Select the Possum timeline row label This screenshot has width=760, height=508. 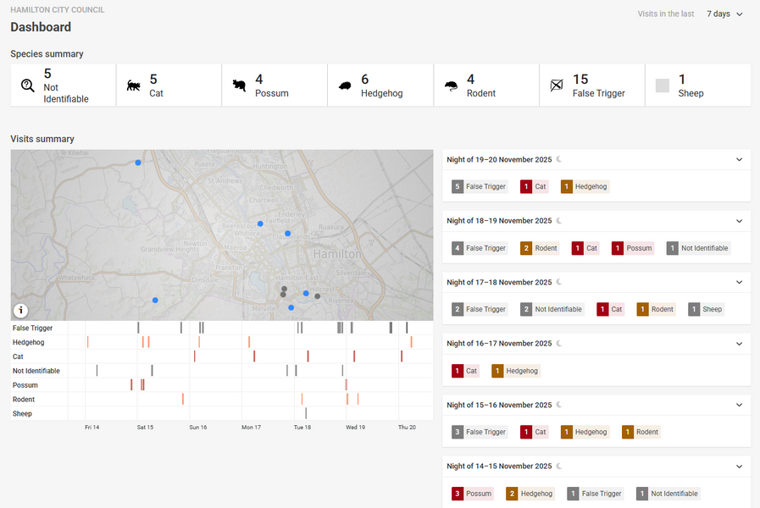coord(25,385)
